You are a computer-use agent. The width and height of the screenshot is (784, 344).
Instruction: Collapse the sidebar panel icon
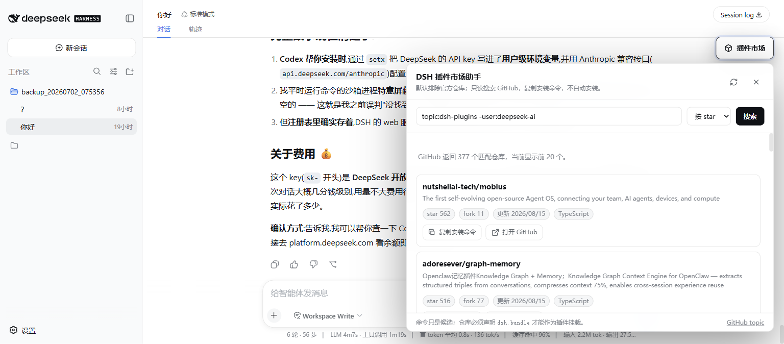click(x=130, y=18)
